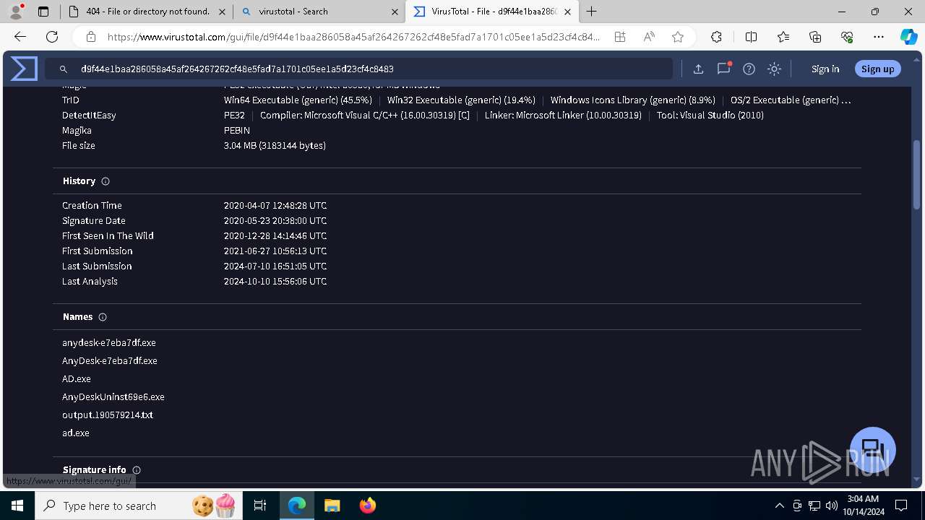Click info icon next to History

106,181
